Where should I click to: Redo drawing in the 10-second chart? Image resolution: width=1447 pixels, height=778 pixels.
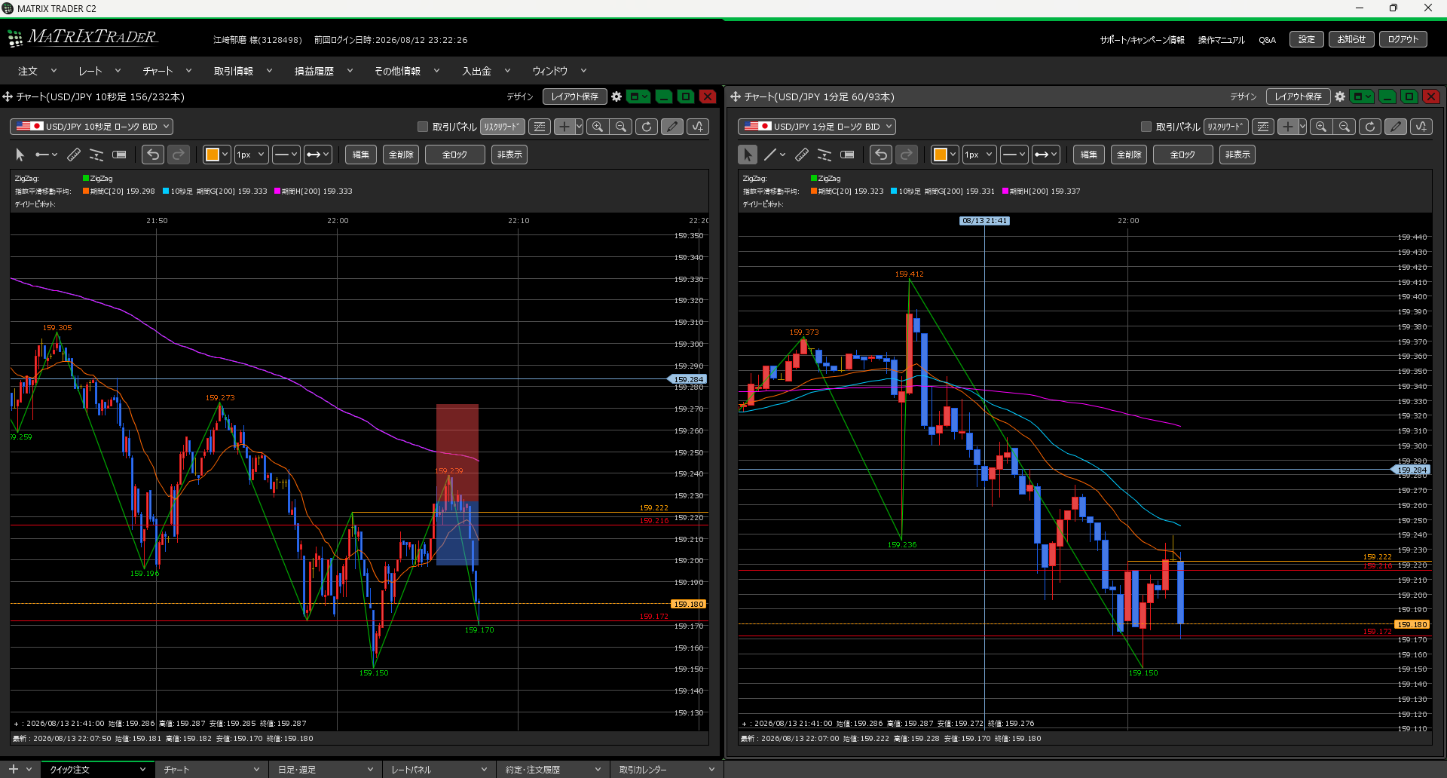(x=179, y=155)
